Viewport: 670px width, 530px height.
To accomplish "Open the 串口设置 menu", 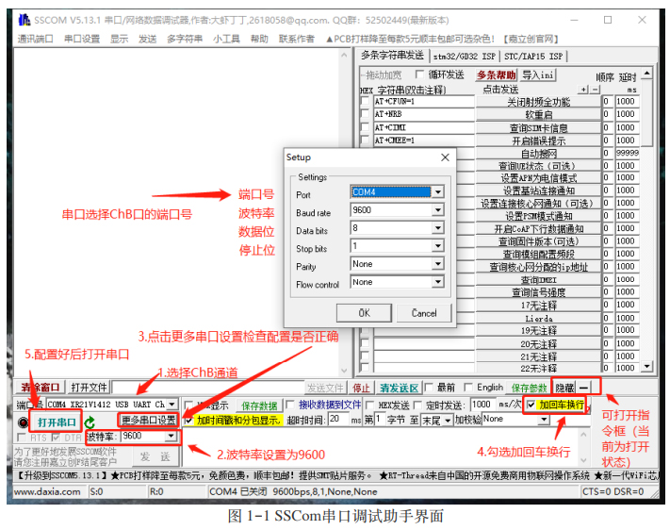I will (x=82, y=39).
